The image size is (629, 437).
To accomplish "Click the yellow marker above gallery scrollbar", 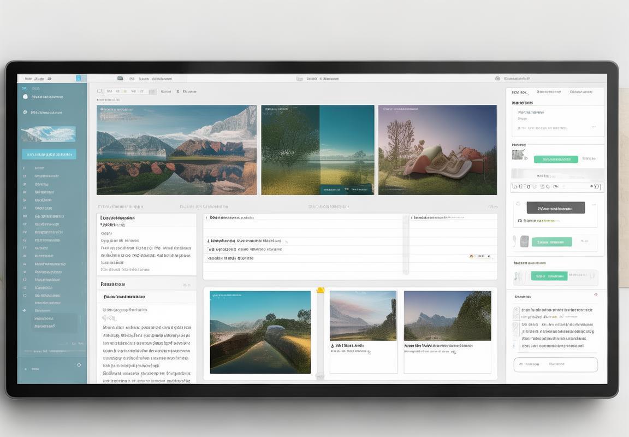I will pos(321,290).
